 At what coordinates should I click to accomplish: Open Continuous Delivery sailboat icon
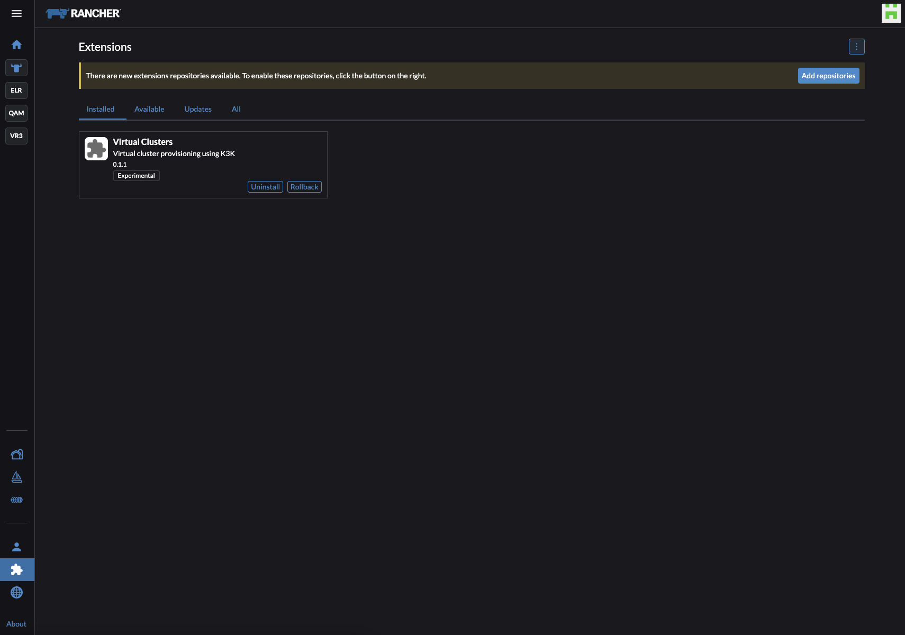point(16,477)
